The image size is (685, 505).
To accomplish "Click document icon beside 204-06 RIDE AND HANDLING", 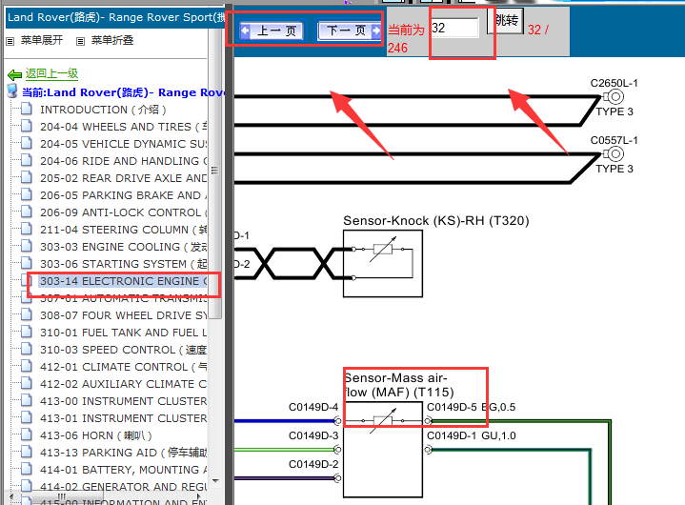I will pos(27,159).
